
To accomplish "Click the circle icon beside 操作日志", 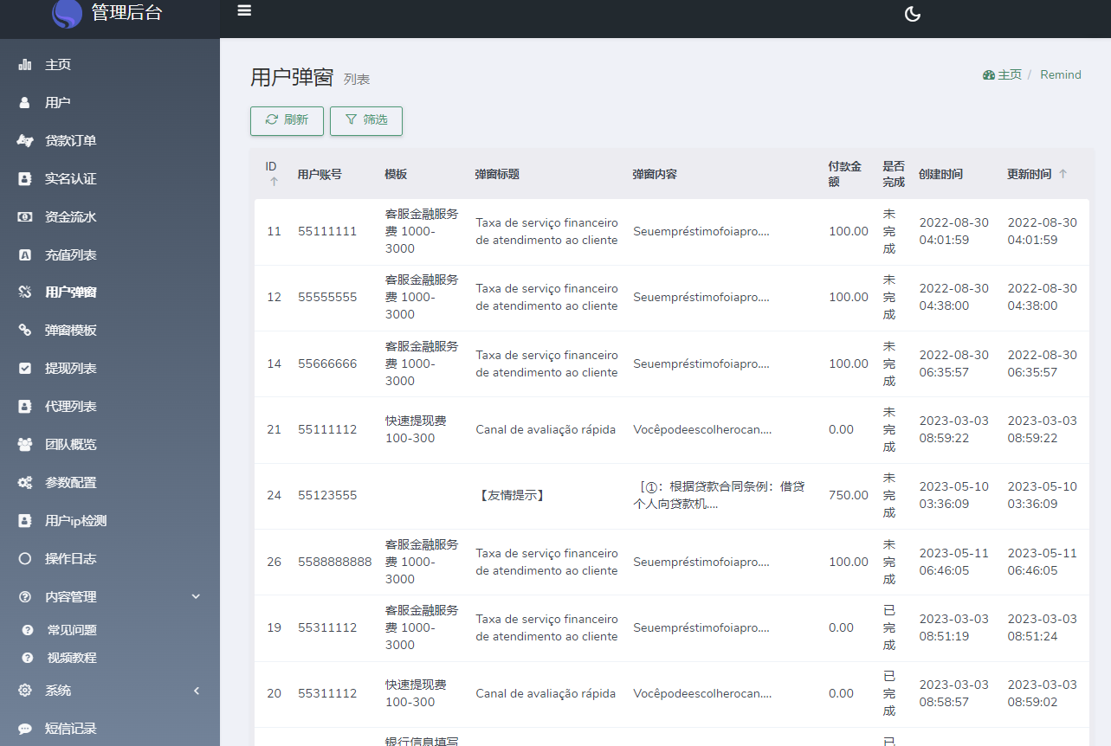I will tap(25, 559).
